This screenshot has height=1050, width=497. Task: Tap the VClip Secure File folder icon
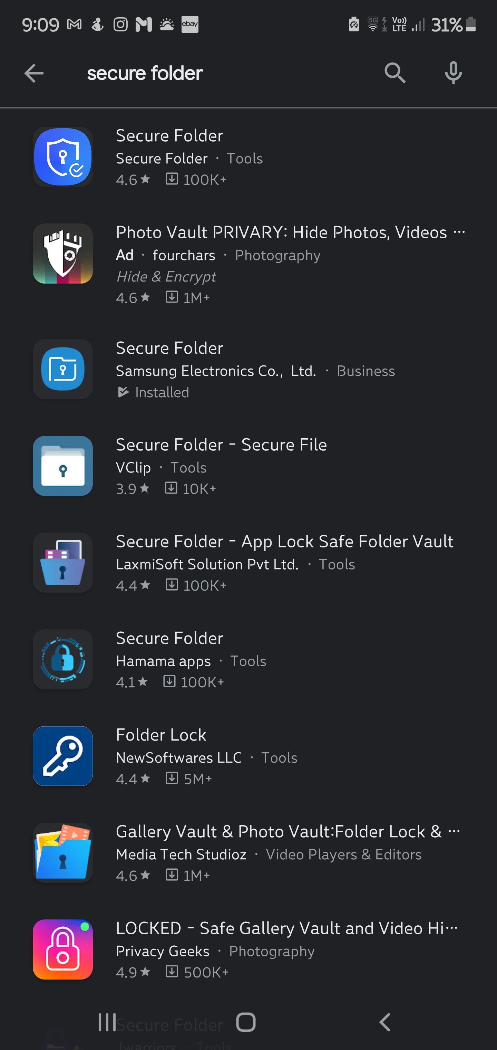(63, 466)
